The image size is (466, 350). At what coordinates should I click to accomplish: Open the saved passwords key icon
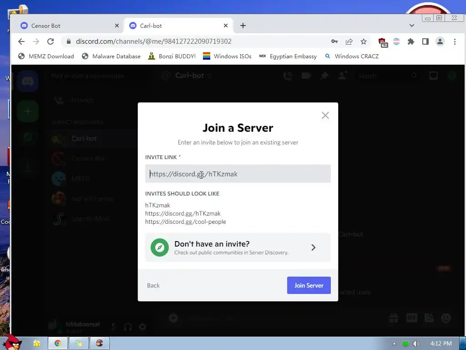click(x=334, y=41)
